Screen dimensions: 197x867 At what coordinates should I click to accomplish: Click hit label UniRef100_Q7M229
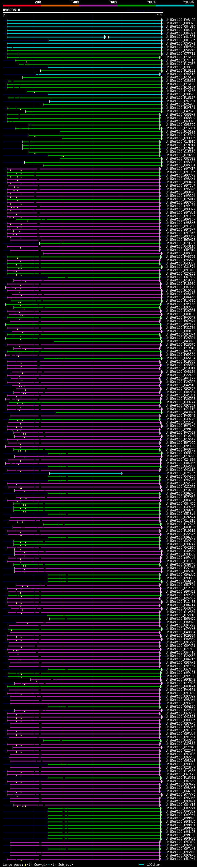pos(180,155)
